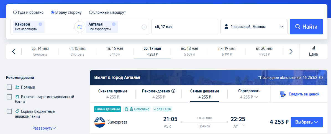Remove Анталья from destination field

point(114,24)
